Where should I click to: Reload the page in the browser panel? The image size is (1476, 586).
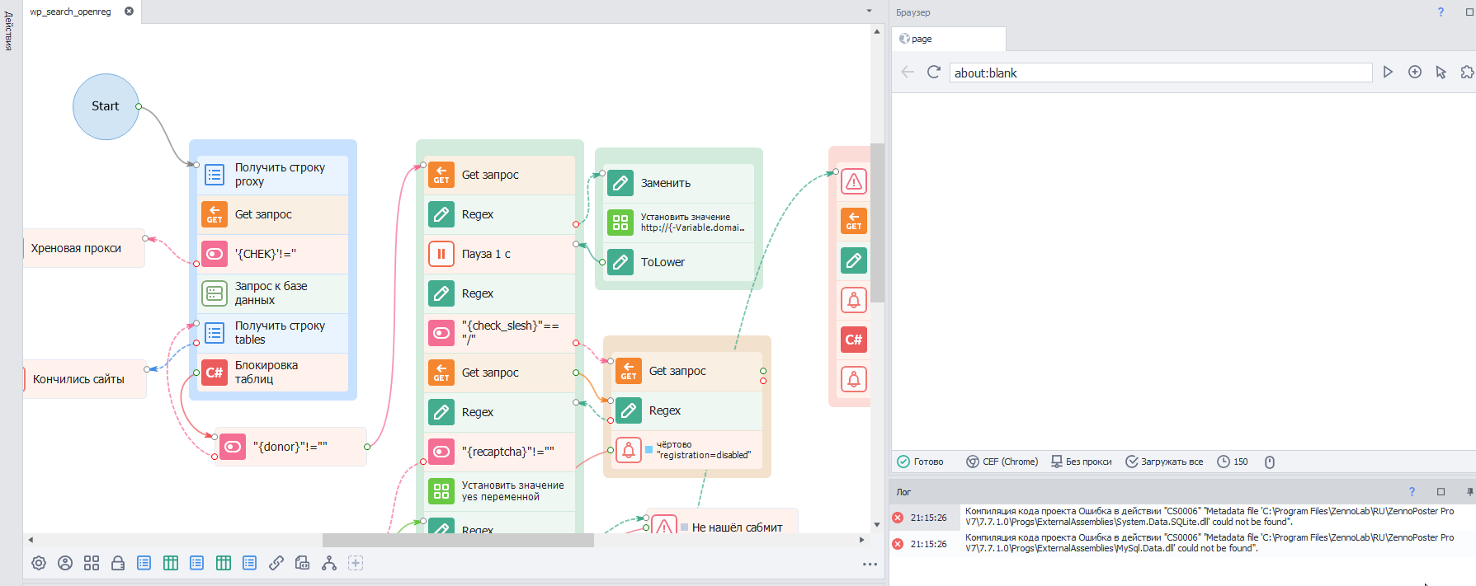[x=934, y=73]
